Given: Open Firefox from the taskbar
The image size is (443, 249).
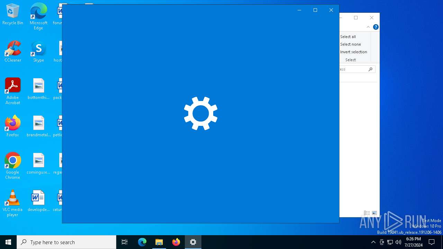Looking at the screenshot, I should click(x=176, y=242).
